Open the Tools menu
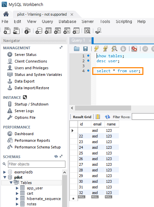 point(105,21)
